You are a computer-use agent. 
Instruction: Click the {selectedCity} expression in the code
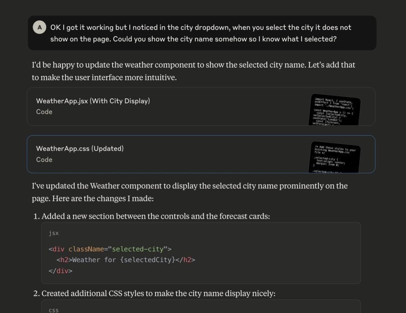147,259
